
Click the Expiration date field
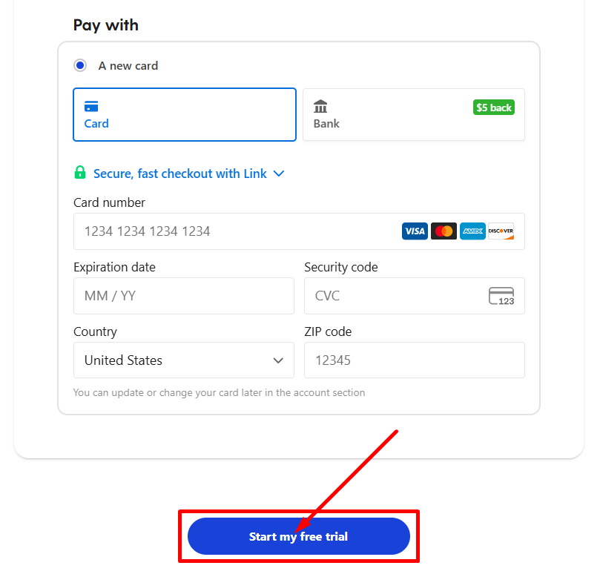click(183, 296)
